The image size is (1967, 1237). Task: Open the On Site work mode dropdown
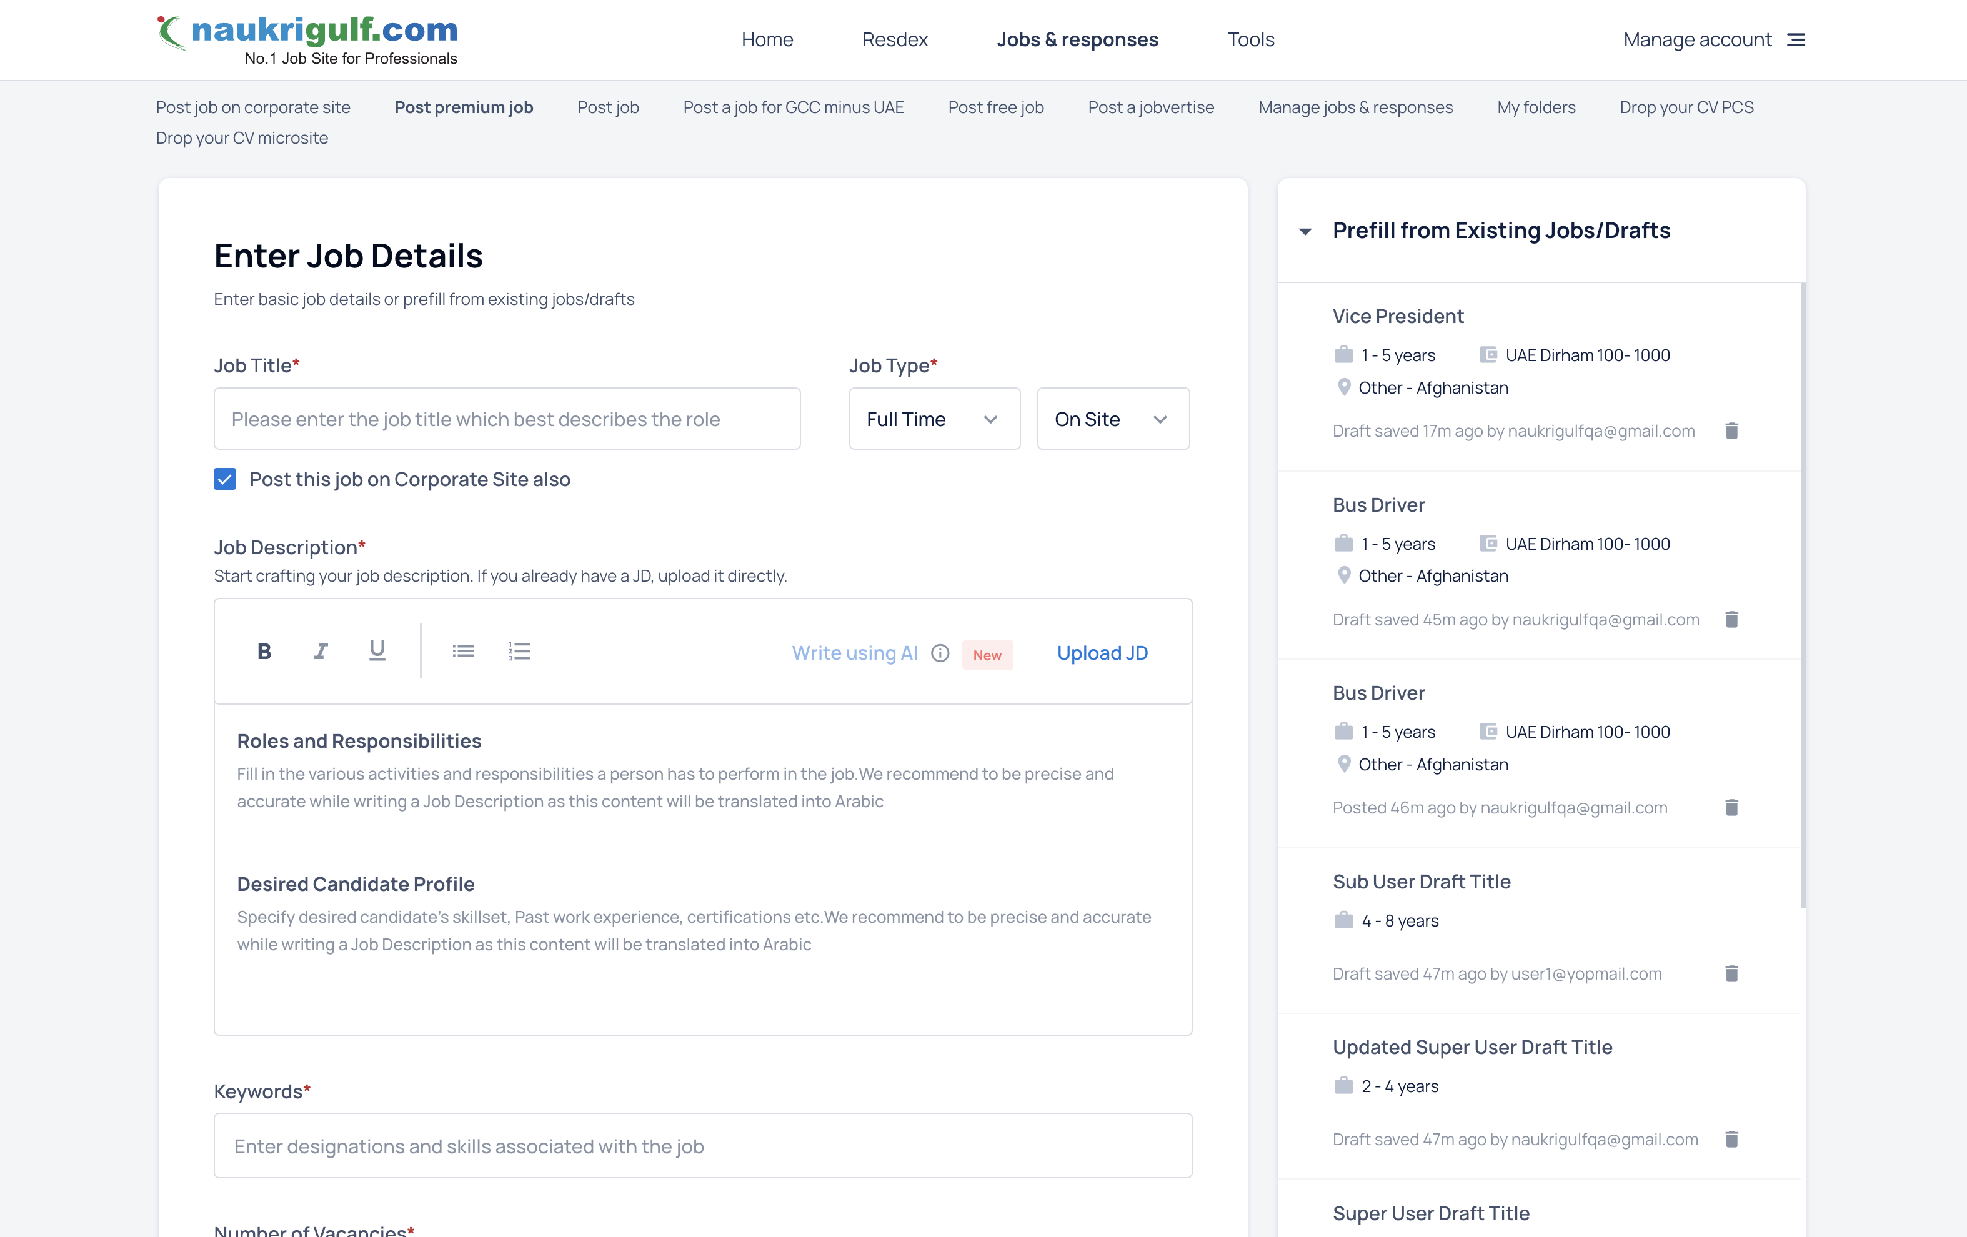click(1113, 419)
